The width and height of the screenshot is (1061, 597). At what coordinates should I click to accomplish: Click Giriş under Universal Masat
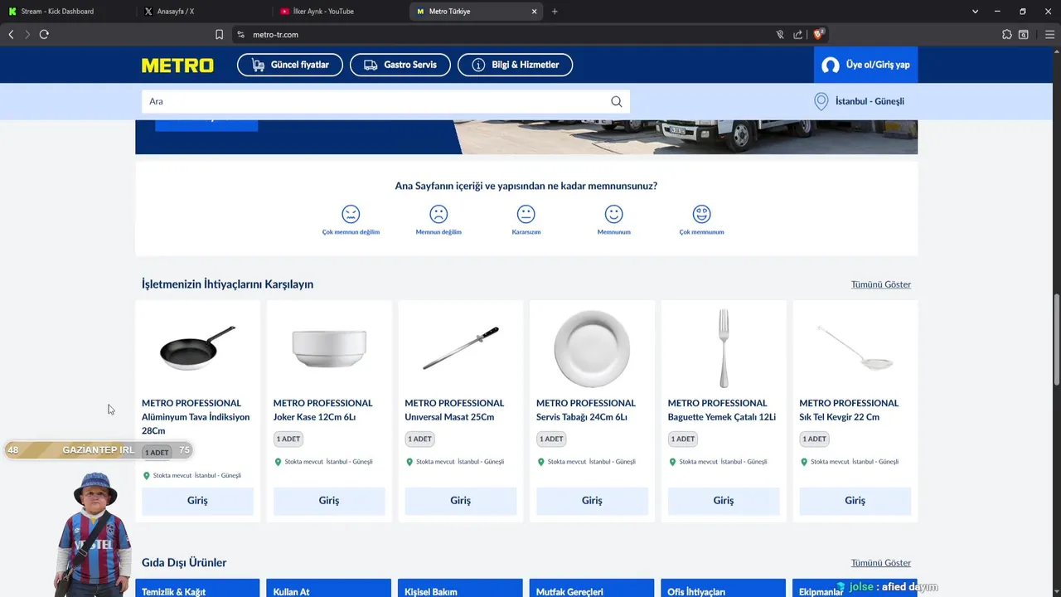[461, 501]
